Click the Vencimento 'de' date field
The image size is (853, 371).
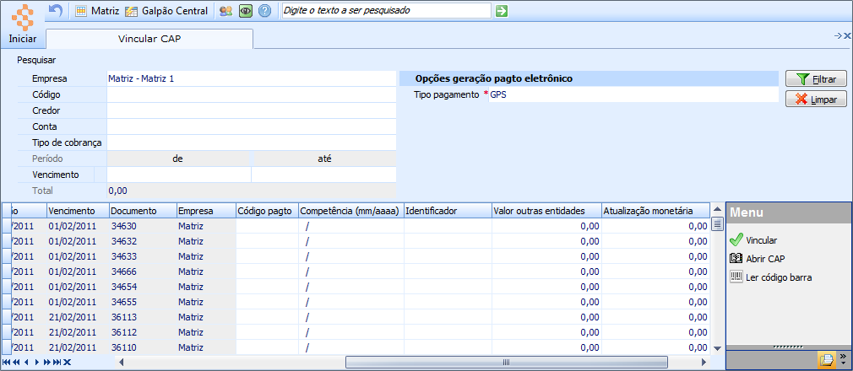coord(178,175)
